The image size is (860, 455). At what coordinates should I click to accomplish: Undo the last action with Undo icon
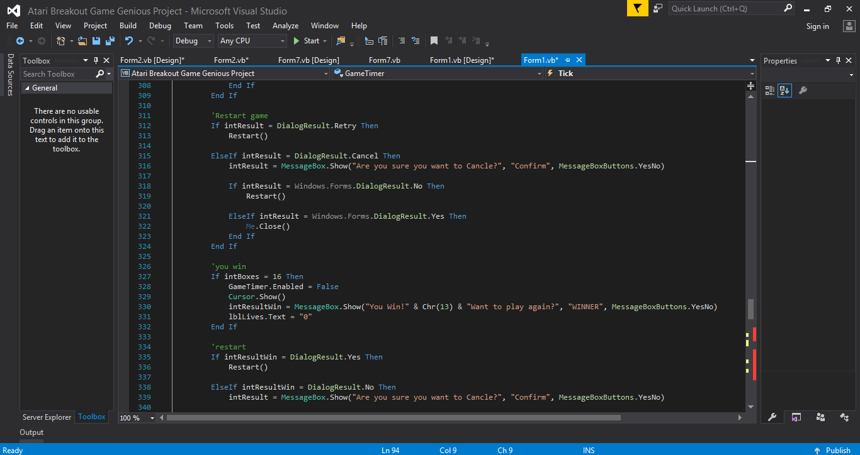tap(129, 41)
